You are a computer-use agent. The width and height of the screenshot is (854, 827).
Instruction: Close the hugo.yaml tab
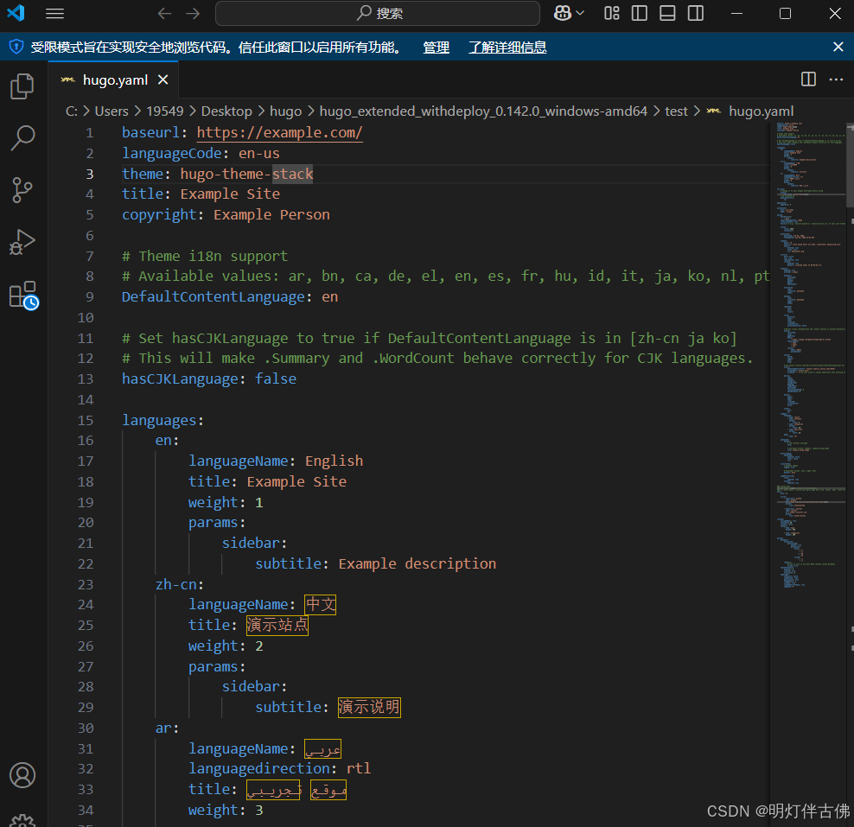click(163, 80)
